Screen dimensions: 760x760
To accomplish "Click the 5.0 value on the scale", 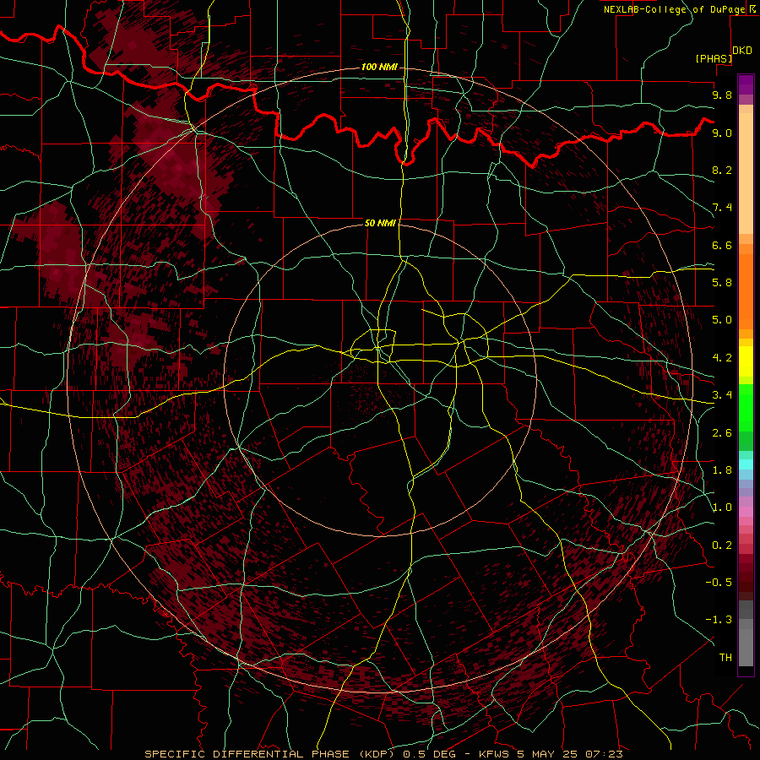I will [x=722, y=320].
